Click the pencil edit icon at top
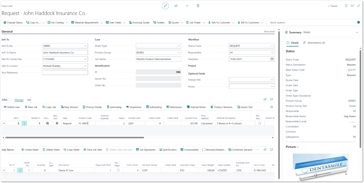364x183 pixels. point(165,6)
